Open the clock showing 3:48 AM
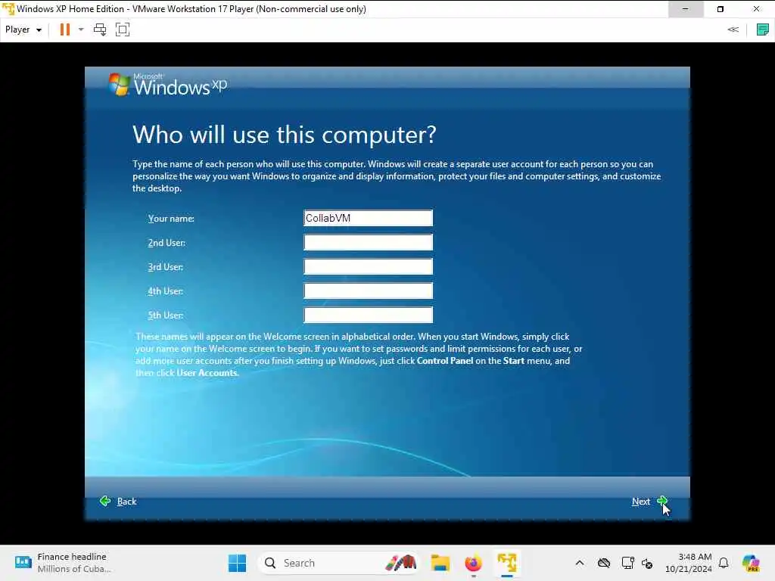The width and height of the screenshot is (775, 581). tap(689, 563)
